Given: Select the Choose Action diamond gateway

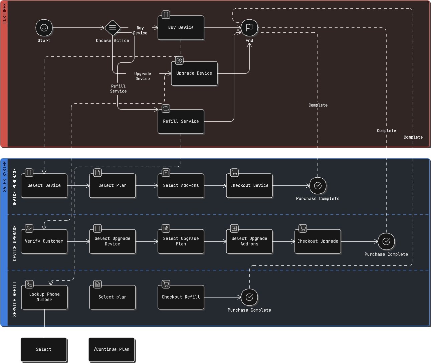Looking at the screenshot, I should pyautogui.click(x=113, y=27).
